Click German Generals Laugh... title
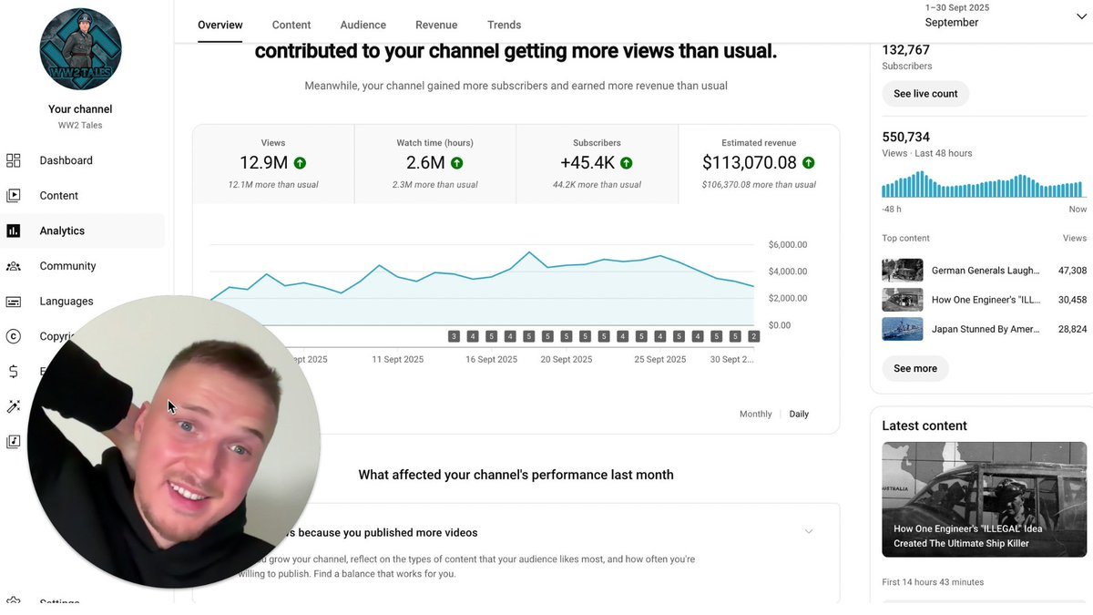The width and height of the screenshot is (1093, 615). point(985,271)
